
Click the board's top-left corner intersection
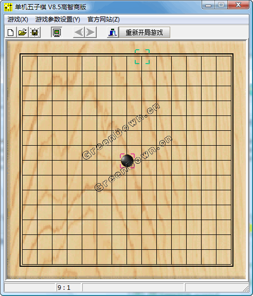pos(22,56)
